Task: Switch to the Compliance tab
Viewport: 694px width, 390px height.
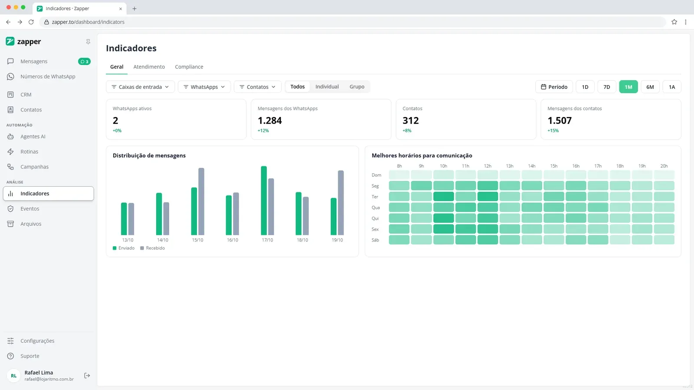Action: click(x=189, y=67)
